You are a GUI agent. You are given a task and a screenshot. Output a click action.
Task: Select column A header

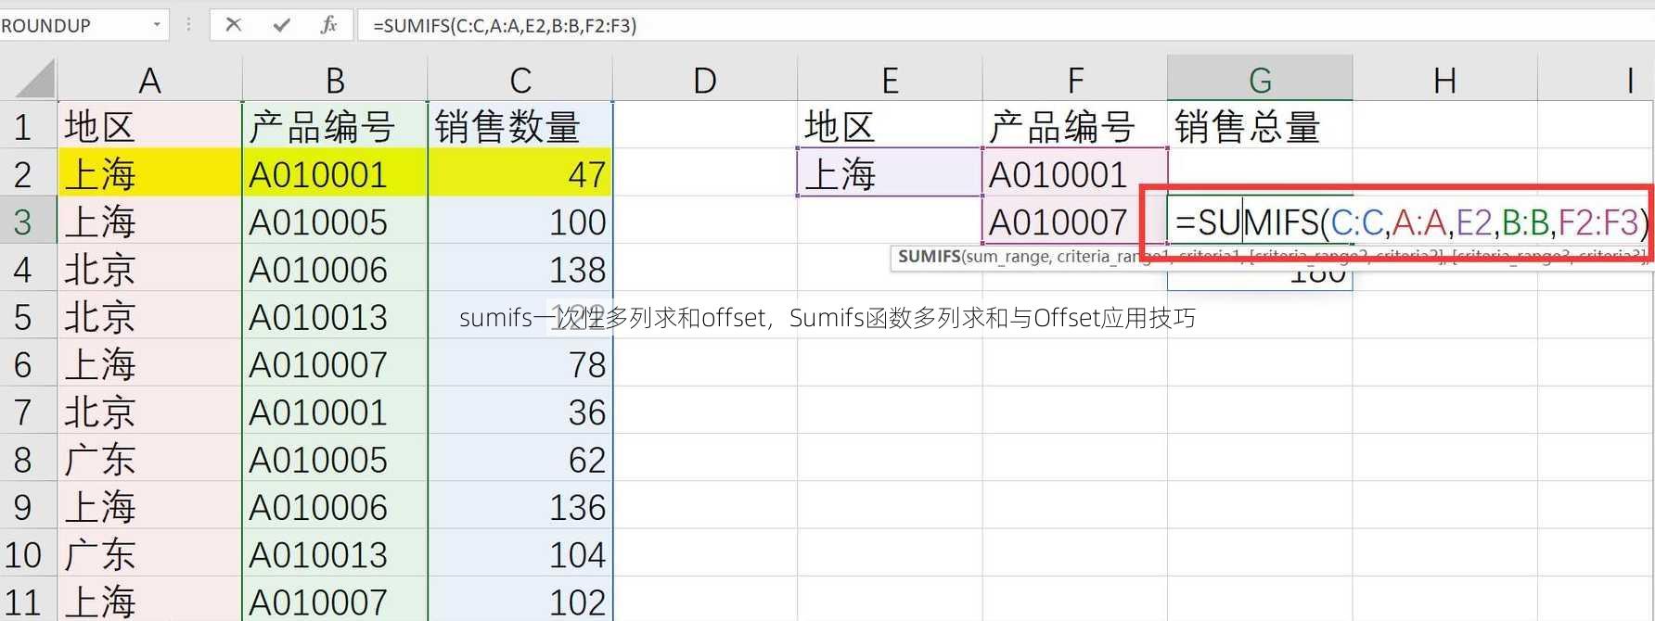pyautogui.click(x=149, y=80)
